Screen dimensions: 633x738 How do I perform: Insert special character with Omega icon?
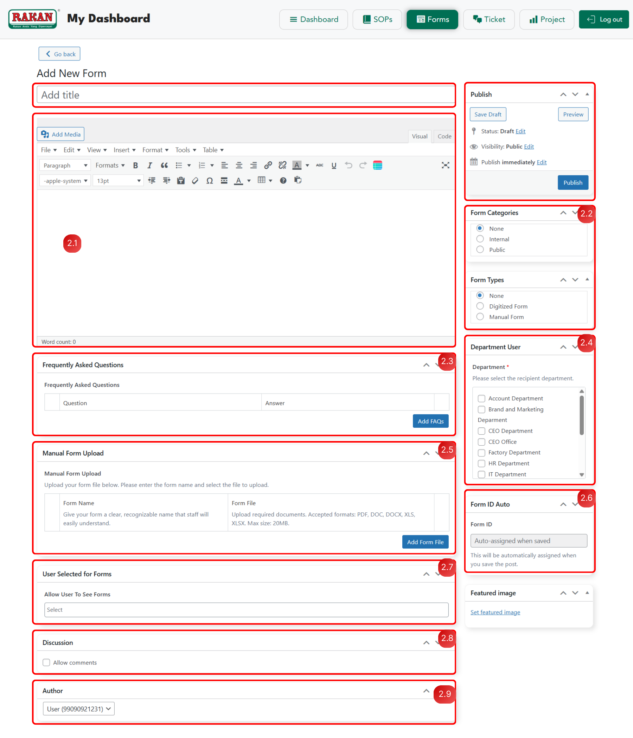210,181
